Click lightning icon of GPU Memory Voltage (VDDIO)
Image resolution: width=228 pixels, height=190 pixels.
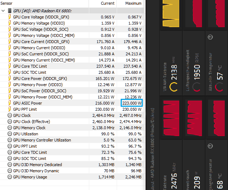coord(10,23)
